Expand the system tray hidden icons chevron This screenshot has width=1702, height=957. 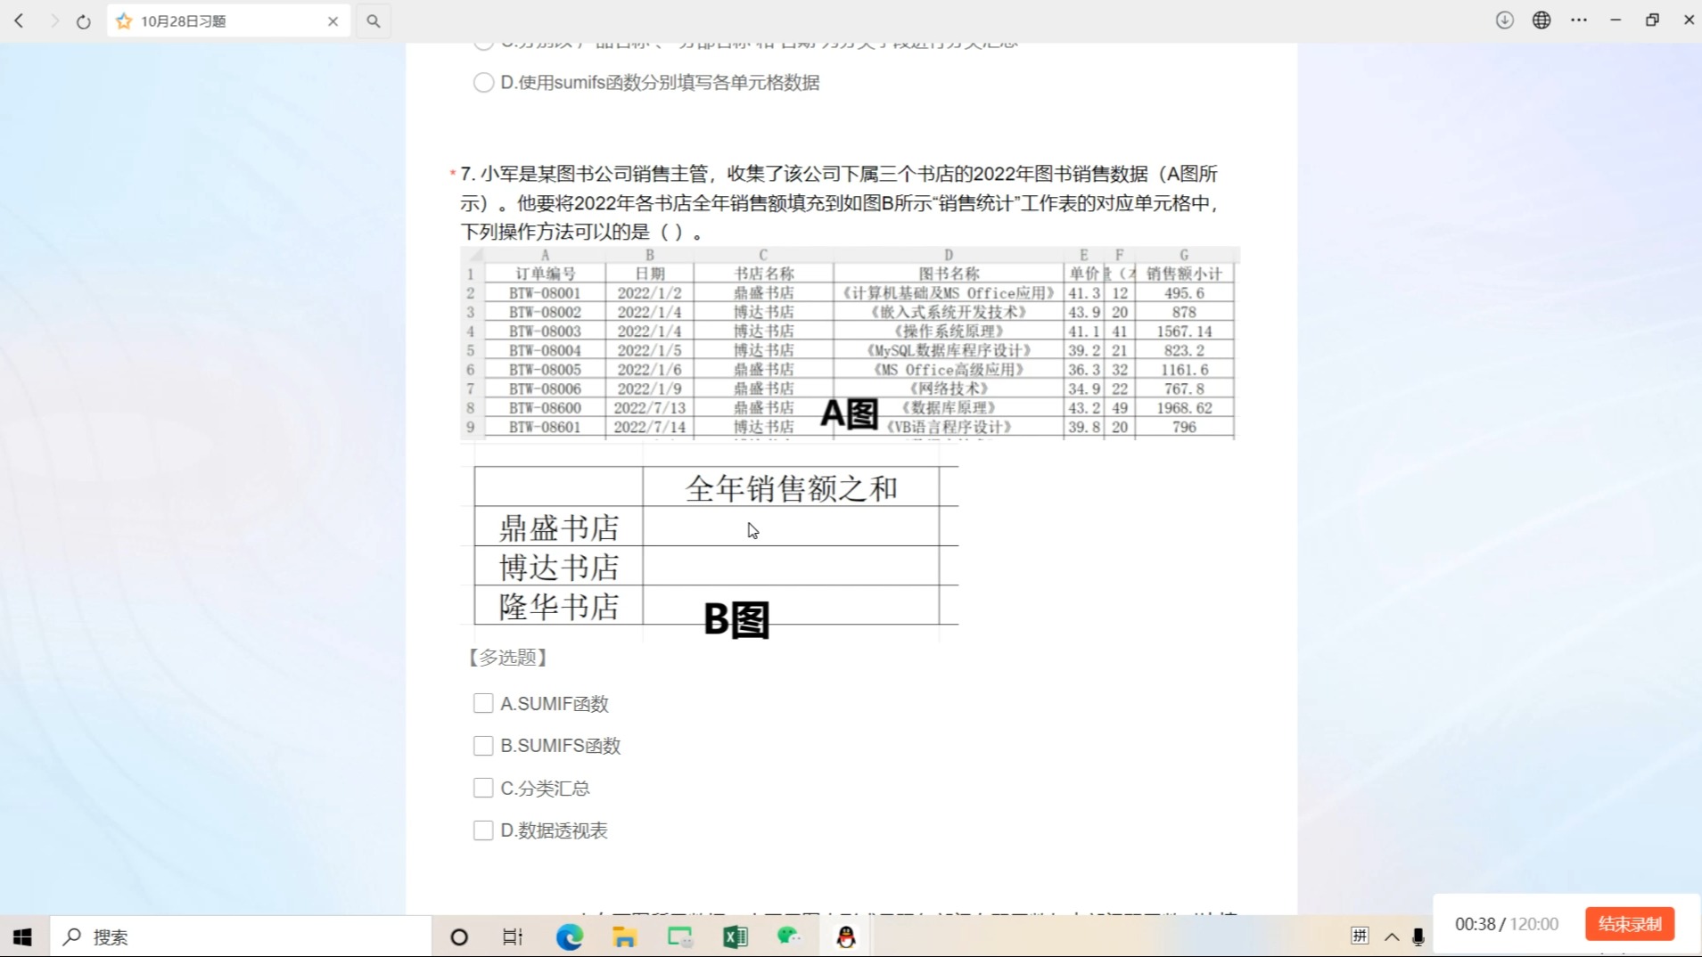point(1392,937)
